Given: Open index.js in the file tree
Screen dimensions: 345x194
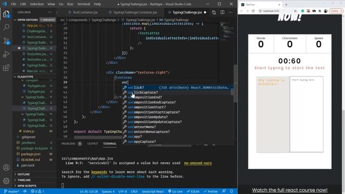Looking at the screenshot, I should pos(29,131).
